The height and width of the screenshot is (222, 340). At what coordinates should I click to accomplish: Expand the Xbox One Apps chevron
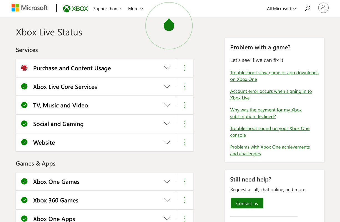167,219
